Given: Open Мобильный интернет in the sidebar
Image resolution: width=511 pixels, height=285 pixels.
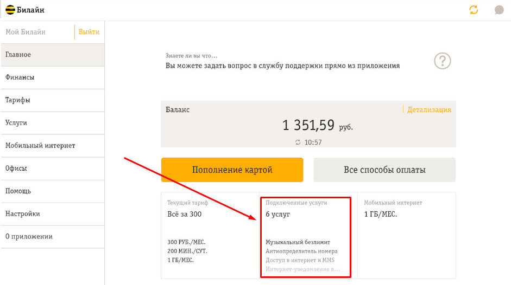Looking at the screenshot, I should pyautogui.click(x=52, y=146).
